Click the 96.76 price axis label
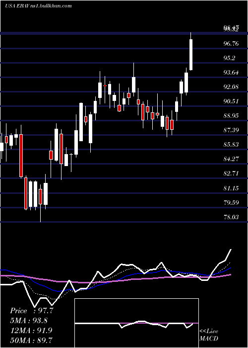The width and height of the screenshot is (248, 348). (x=231, y=44)
